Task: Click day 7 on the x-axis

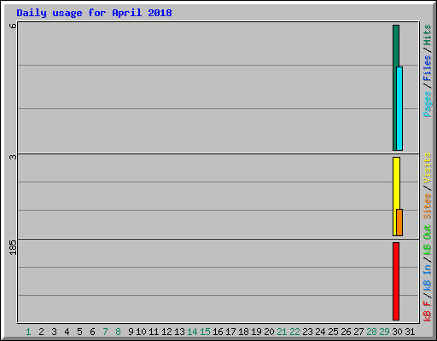Action: (105, 332)
